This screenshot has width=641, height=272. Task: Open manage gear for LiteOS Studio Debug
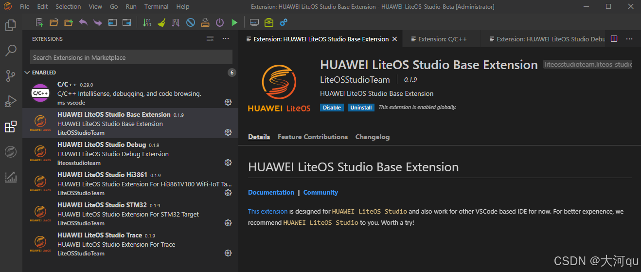tap(228, 163)
